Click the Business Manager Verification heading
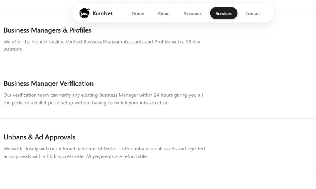Image resolution: width=316 pixels, height=189 pixels. click(49, 83)
